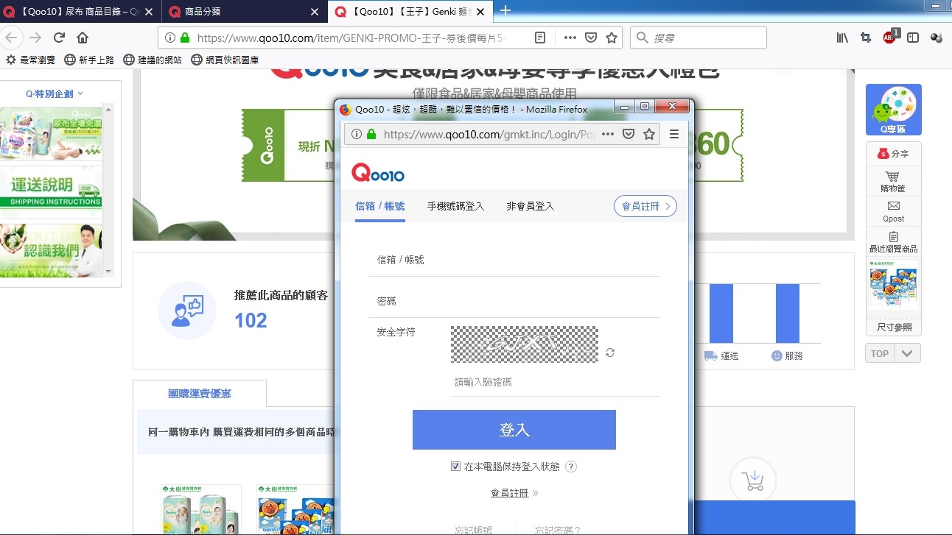
Task: Bookmark this page with the main window star
Action: pos(612,38)
